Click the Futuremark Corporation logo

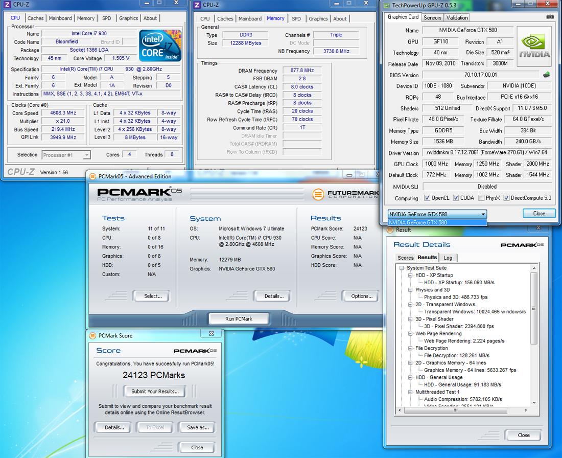tap(345, 194)
